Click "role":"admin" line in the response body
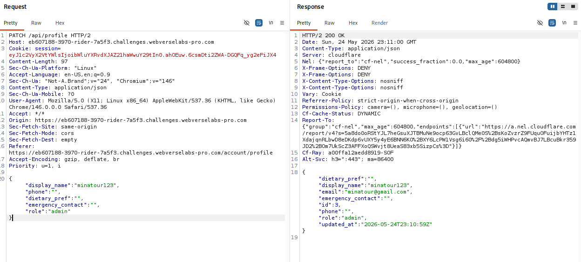The image size is (581, 262). [343, 218]
